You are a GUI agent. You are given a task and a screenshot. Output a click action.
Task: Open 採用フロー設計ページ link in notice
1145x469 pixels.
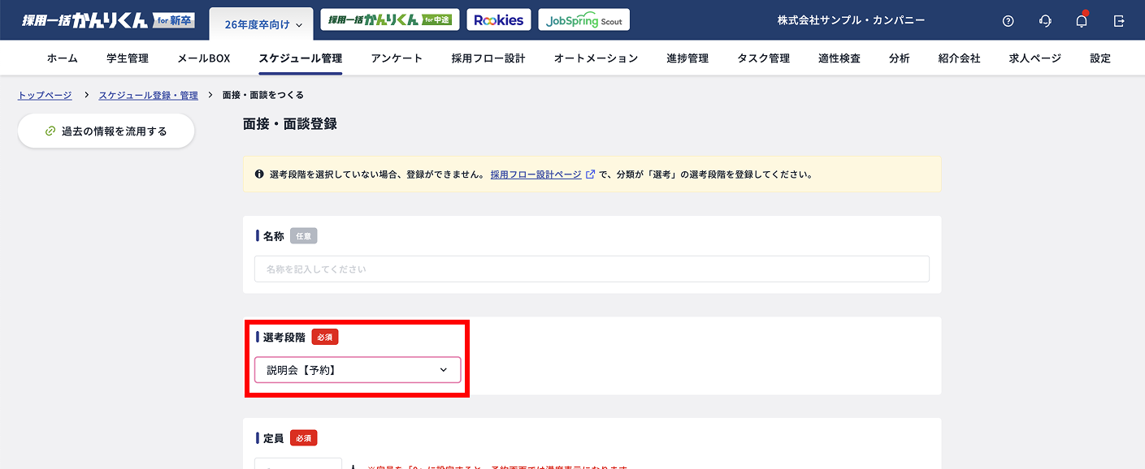536,174
